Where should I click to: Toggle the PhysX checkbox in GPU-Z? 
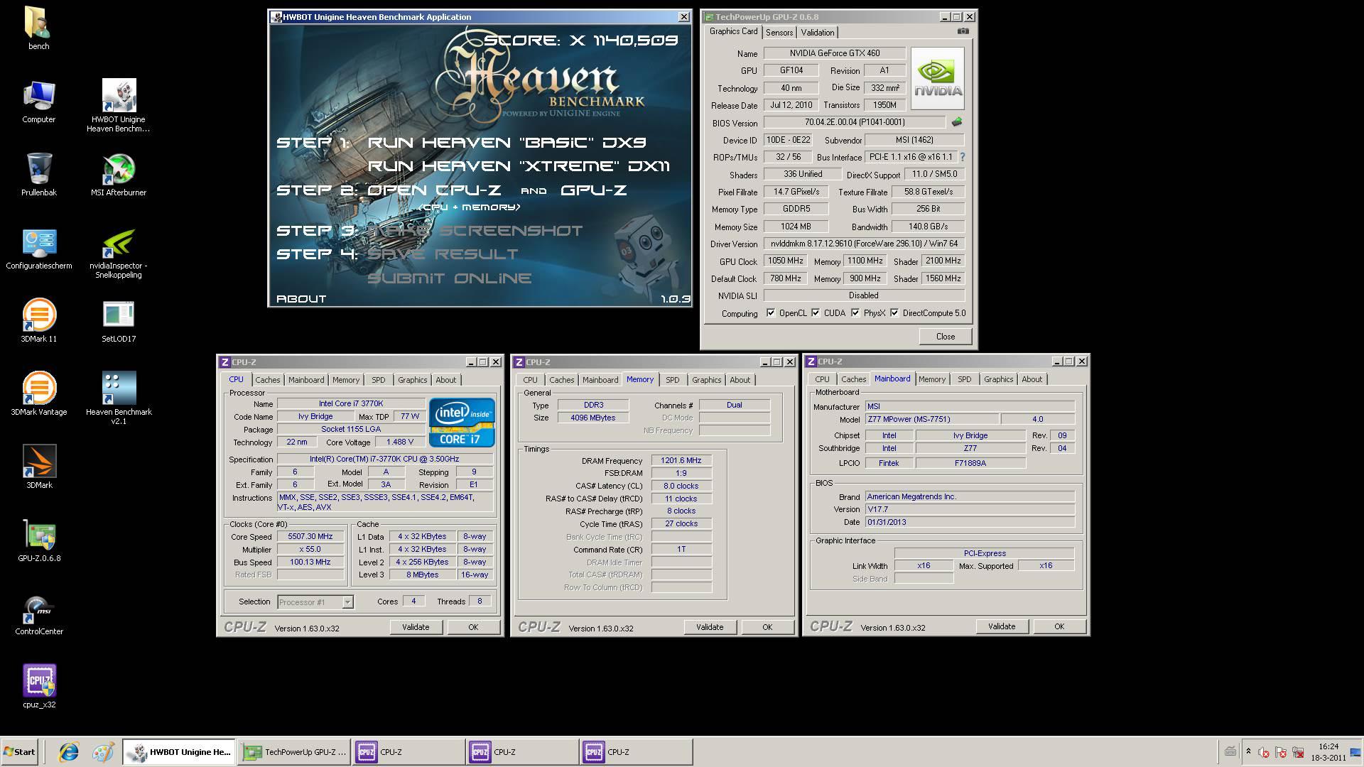click(x=855, y=313)
